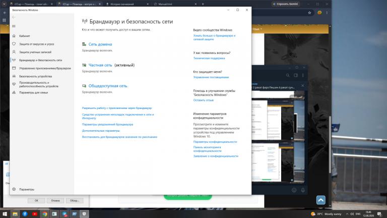Open the Windows Start menu
Image resolution: width=387 pixels, height=218 pixels.
pyautogui.click(x=5, y=214)
